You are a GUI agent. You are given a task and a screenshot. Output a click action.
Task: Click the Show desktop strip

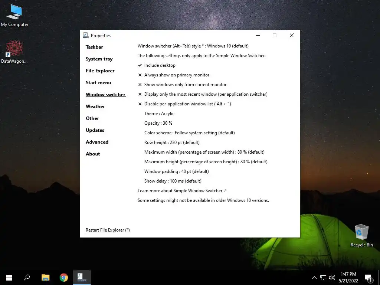(379, 278)
